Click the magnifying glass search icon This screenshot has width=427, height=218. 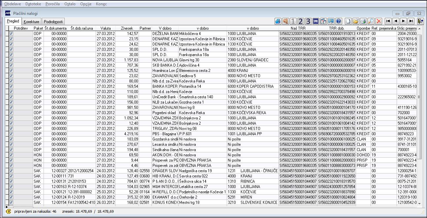click(x=371, y=21)
